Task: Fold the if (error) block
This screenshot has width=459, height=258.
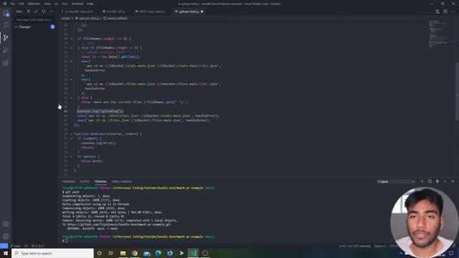Action: tap(71, 157)
